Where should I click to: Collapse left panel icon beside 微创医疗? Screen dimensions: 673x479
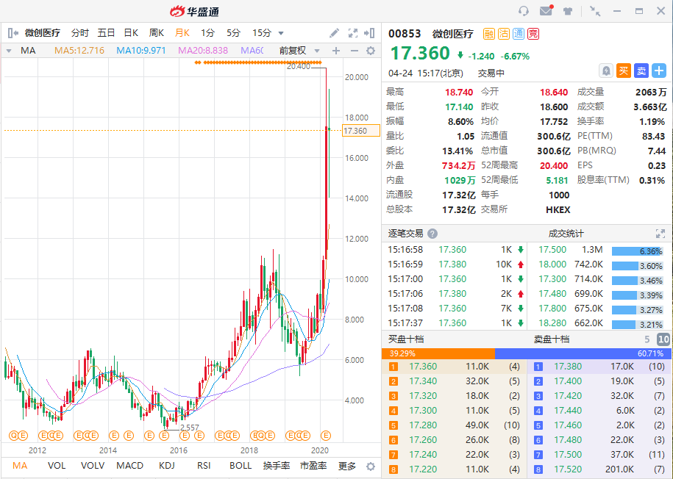coord(13,33)
